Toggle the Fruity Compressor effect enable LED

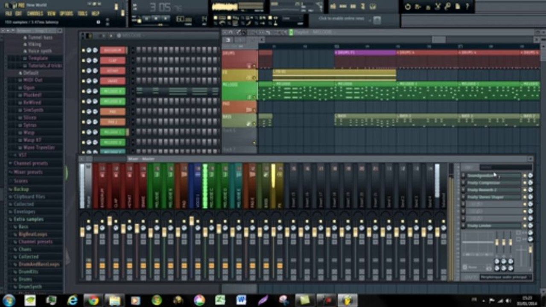click(525, 183)
